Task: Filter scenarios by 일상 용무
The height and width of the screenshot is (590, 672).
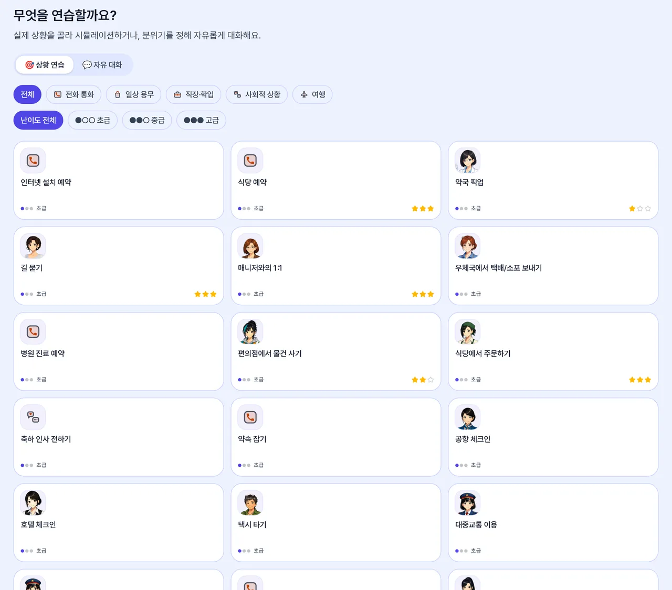Action: click(134, 94)
